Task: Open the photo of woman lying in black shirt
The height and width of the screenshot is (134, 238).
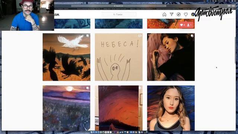Action: click(x=171, y=57)
